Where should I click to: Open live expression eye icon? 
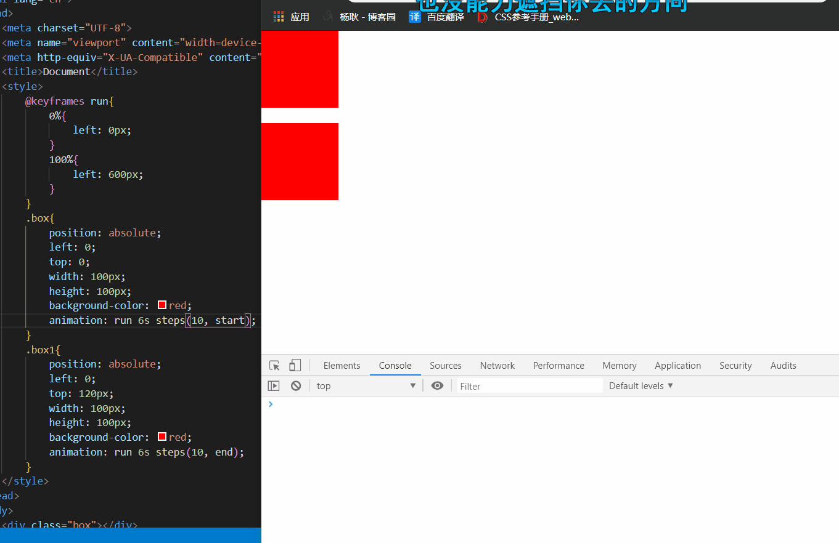click(x=437, y=386)
